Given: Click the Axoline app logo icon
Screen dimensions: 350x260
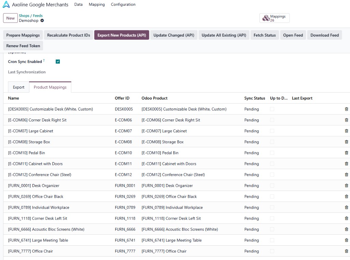Looking at the screenshot, I should tap(6, 4).
